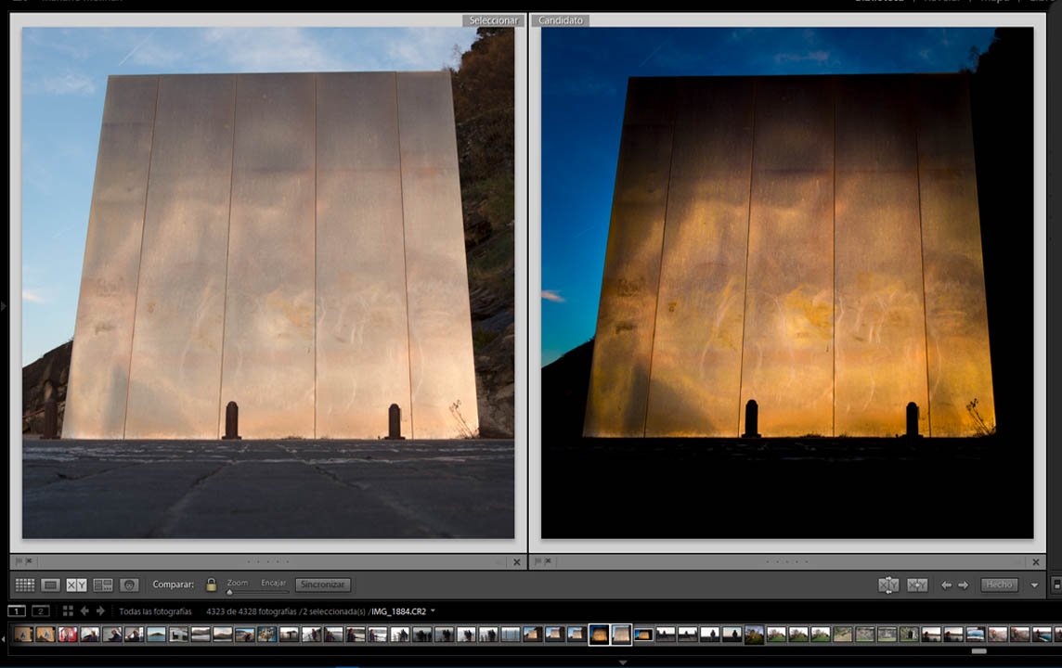This screenshot has width=1062, height=668.
Task: Swap select and candidate photos icon
Action: pos(887,584)
